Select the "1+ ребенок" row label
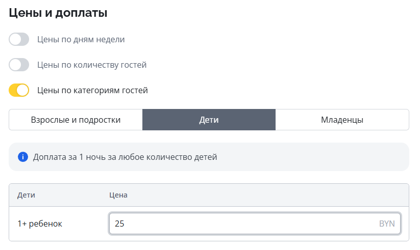 (40, 224)
